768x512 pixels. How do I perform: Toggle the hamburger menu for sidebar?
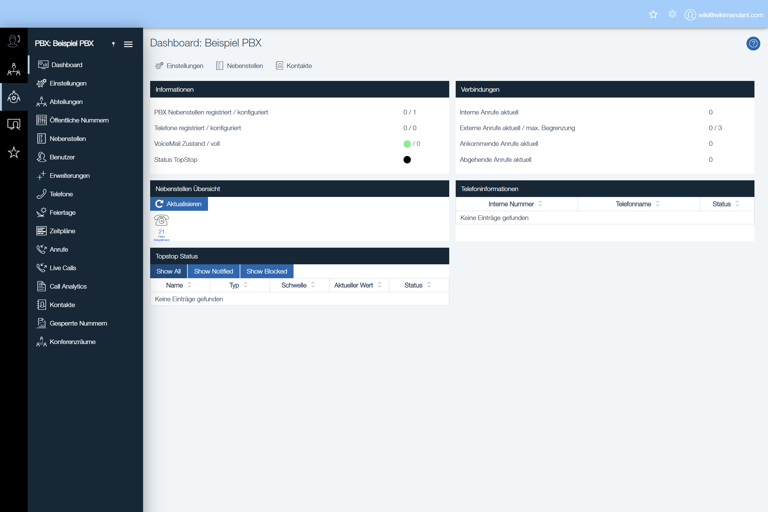pos(128,44)
